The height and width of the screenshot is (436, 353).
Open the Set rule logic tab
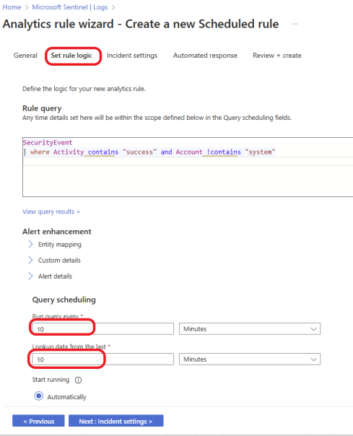coord(71,56)
